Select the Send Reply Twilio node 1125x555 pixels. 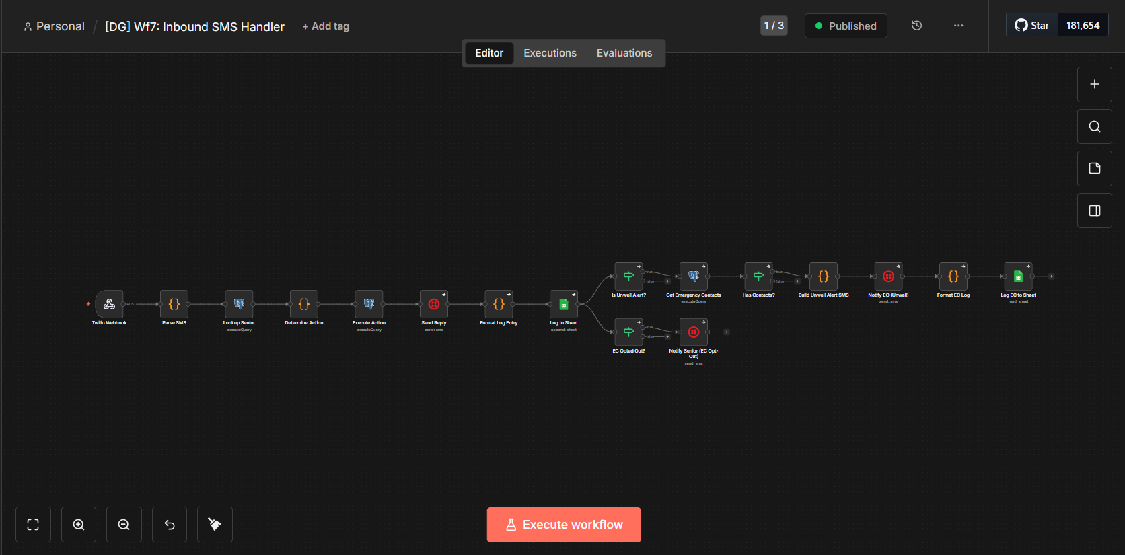click(434, 304)
